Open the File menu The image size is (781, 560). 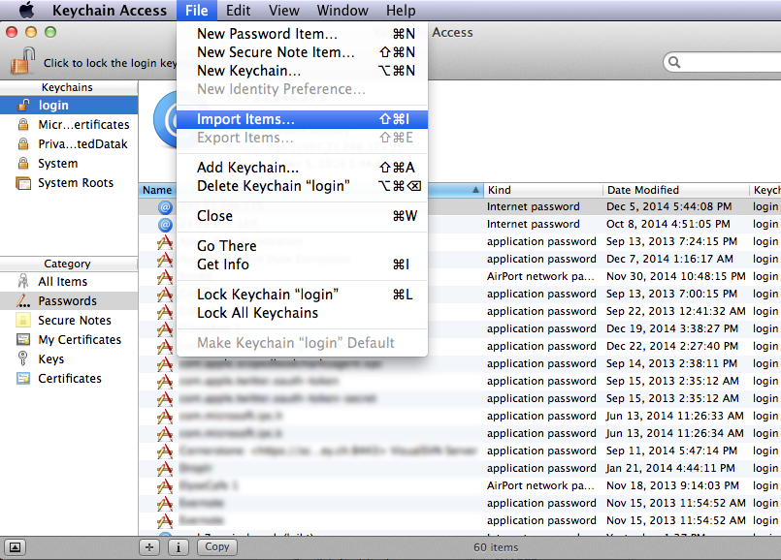point(197,11)
